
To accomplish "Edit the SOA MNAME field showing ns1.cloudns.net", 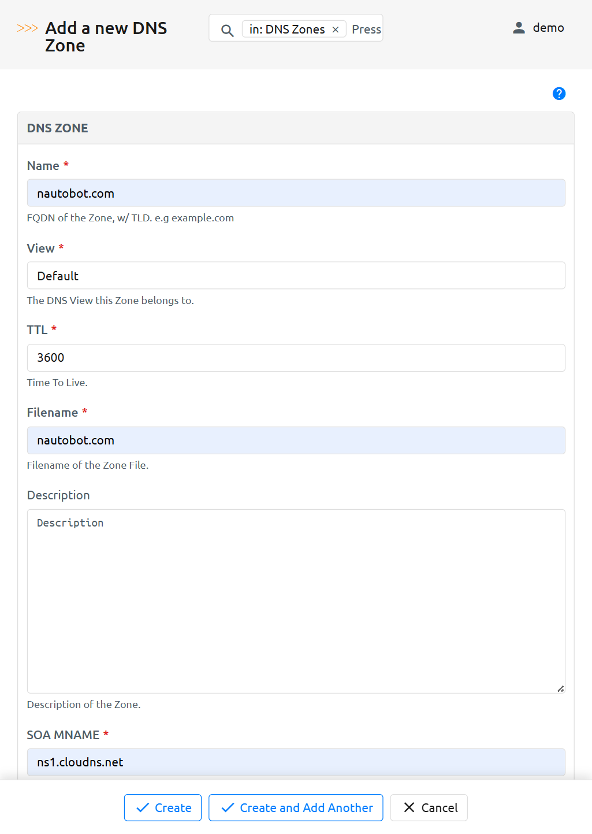I will (x=296, y=762).
